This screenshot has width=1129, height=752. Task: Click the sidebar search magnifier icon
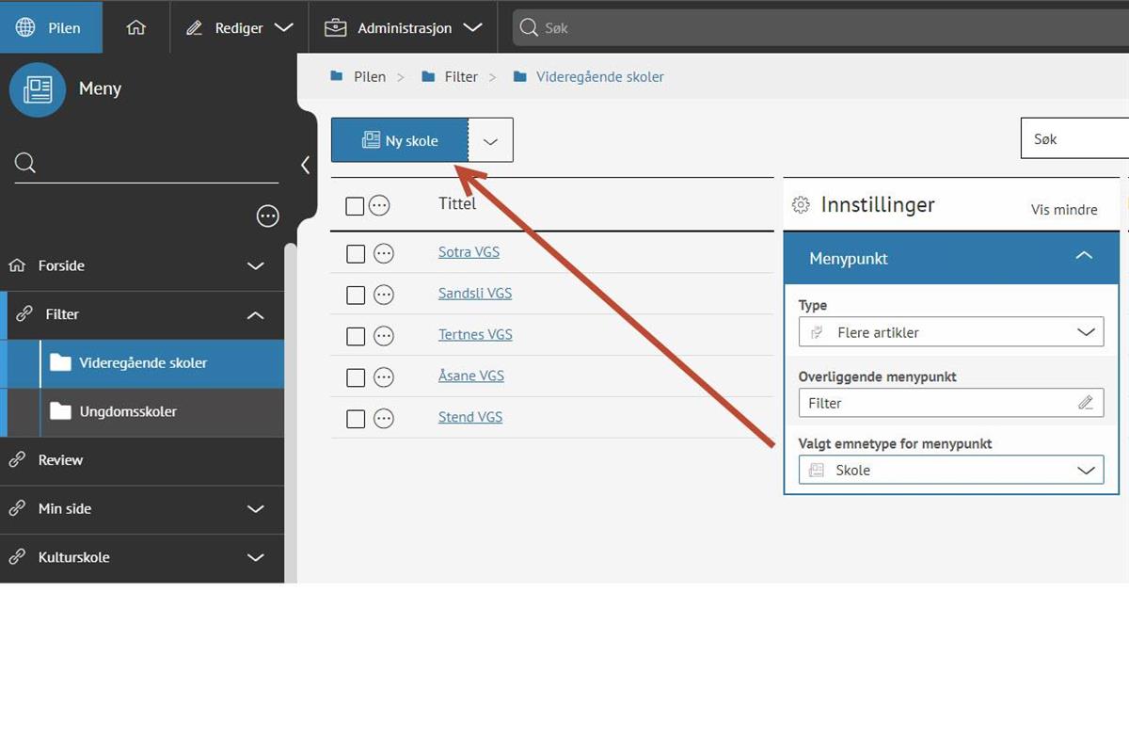tap(25, 164)
